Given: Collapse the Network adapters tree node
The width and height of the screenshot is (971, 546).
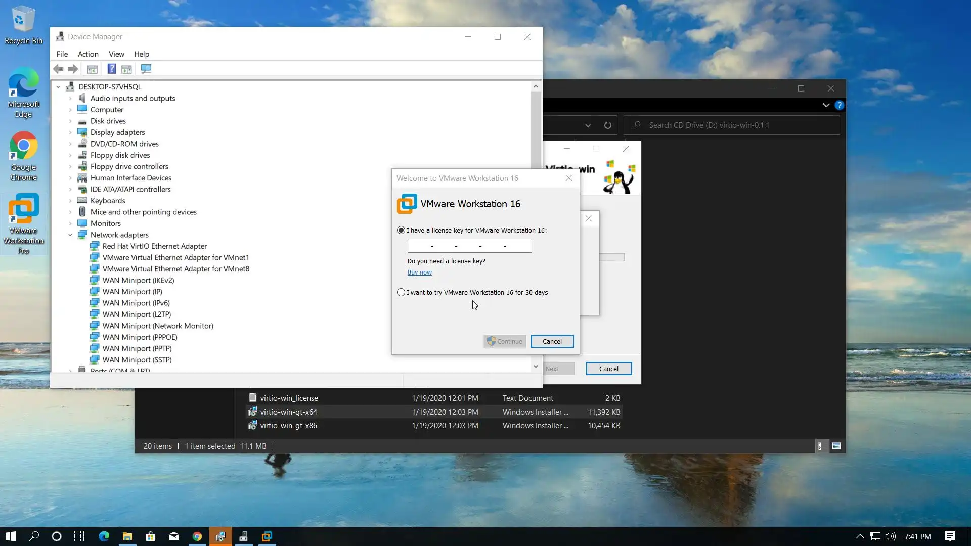Looking at the screenshot, I should point(70,235).
